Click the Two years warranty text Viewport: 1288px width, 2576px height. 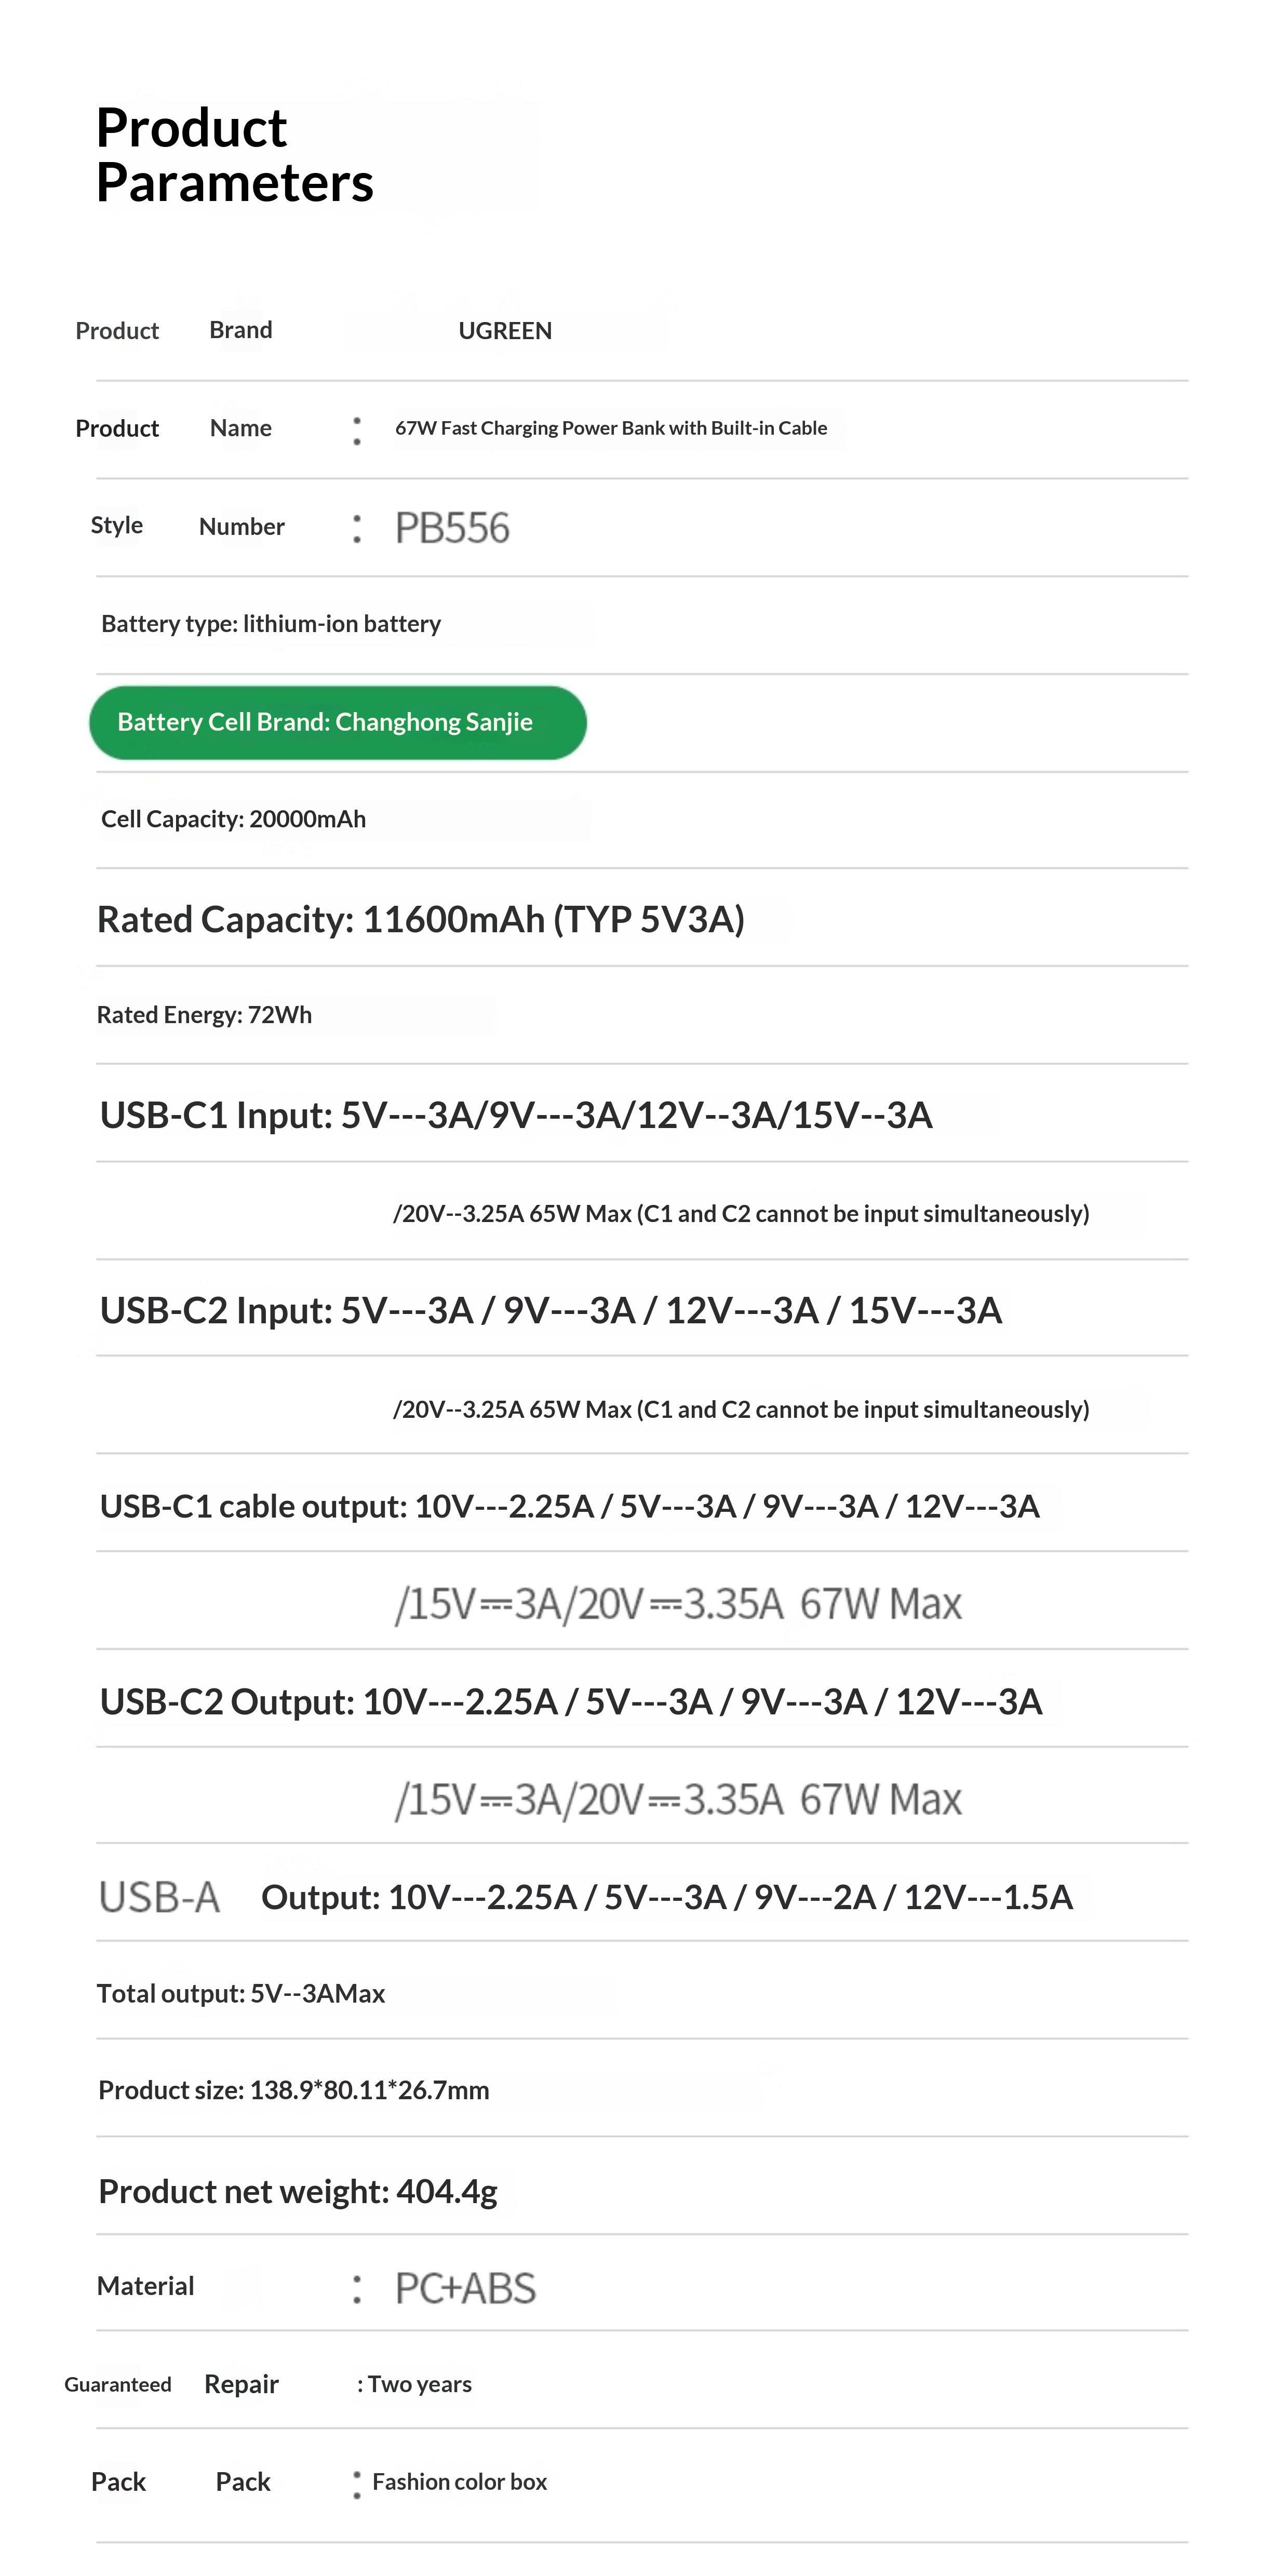[419, 2384]
